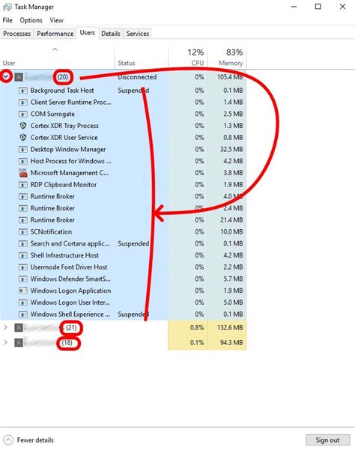Click the Host Process for Windows icon
355x453 pixels.
click(22, 161)
